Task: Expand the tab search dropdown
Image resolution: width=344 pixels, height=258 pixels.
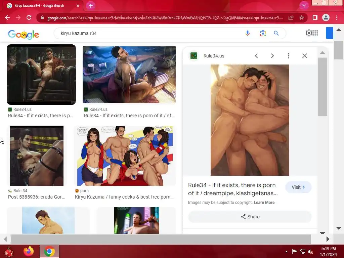Action: coord(304,6)
